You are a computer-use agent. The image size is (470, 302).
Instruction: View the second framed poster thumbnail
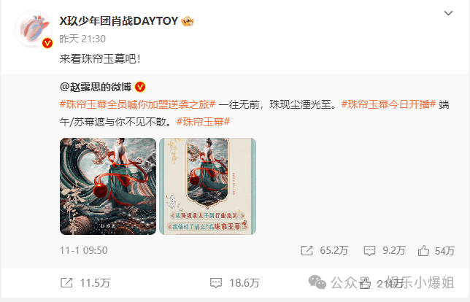pos(208,186)
